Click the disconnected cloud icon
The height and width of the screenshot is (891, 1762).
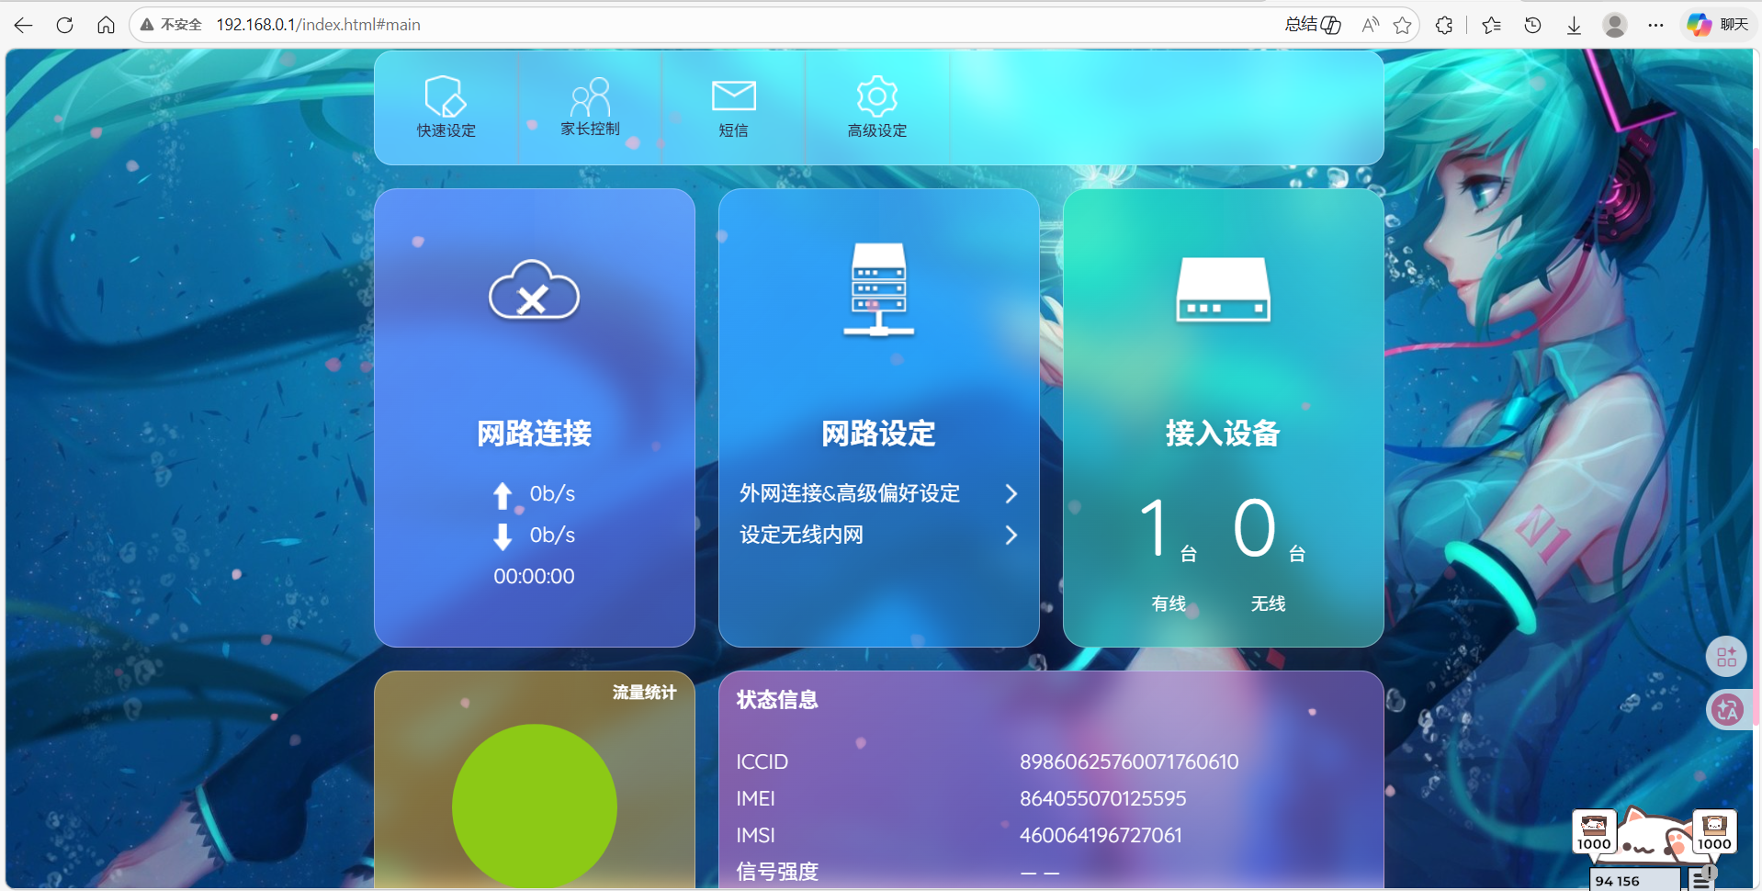pyautogui.click(x=534, y=291)
